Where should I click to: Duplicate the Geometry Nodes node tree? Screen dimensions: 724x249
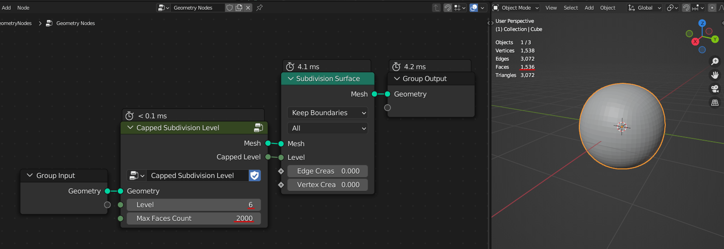[239, 8]
